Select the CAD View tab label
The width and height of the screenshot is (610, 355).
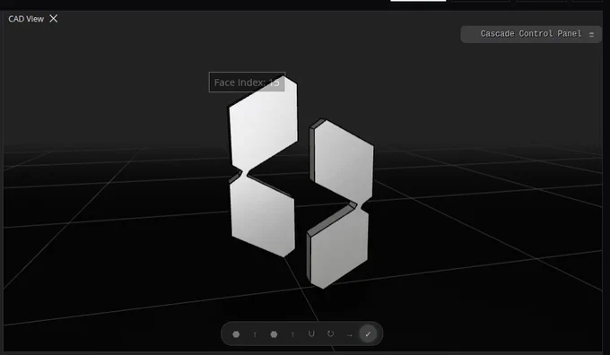click(26, 19)
